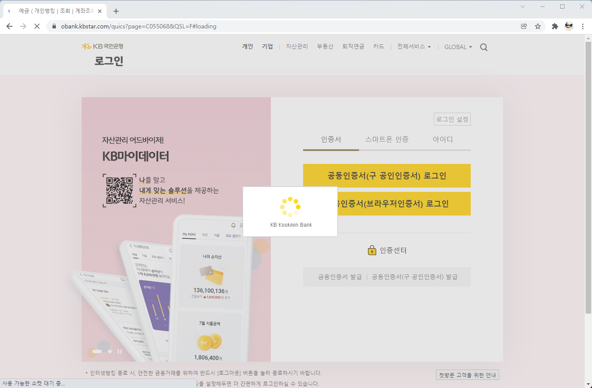Open the 카드 menu
Image resolution: width=592 pixels, height=388 pixels.
pyautogui.click(x=379, y=46)
